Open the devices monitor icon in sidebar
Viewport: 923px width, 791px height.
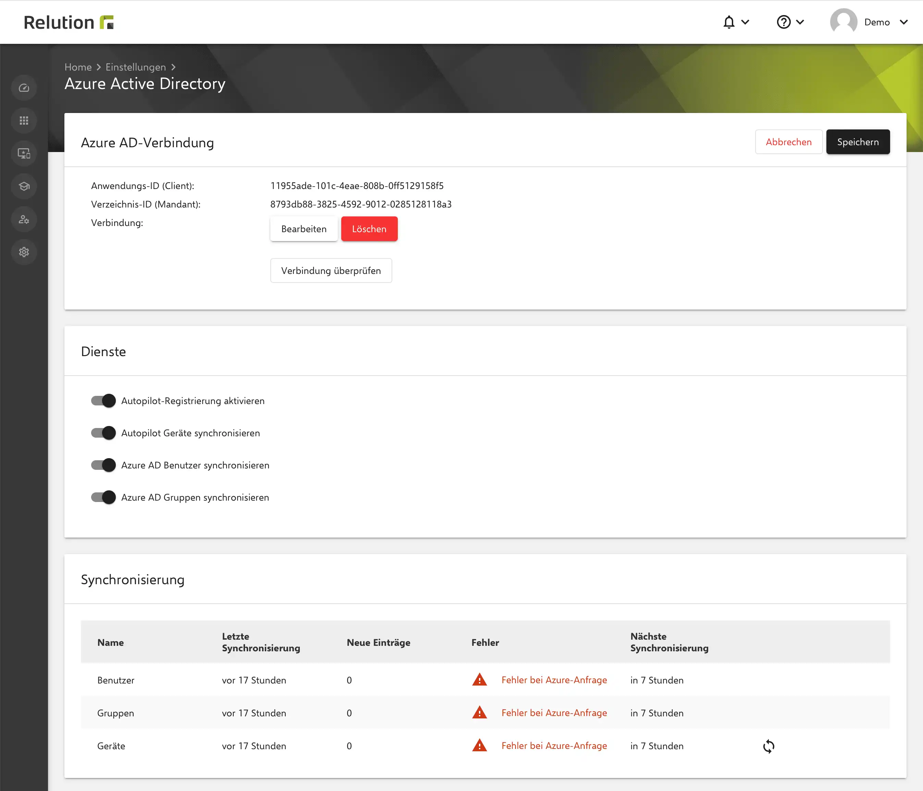click(24, 153)
